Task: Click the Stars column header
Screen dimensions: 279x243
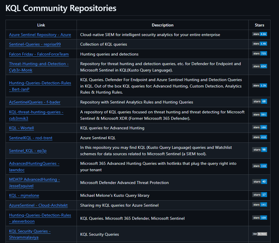Action: pyautogui.click(x=259, y=25)
